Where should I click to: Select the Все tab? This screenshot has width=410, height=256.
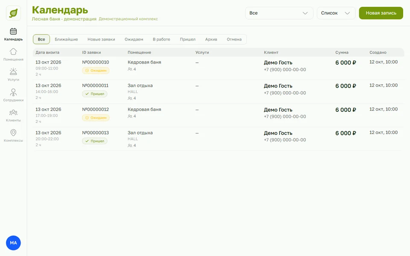coord(41,39)
